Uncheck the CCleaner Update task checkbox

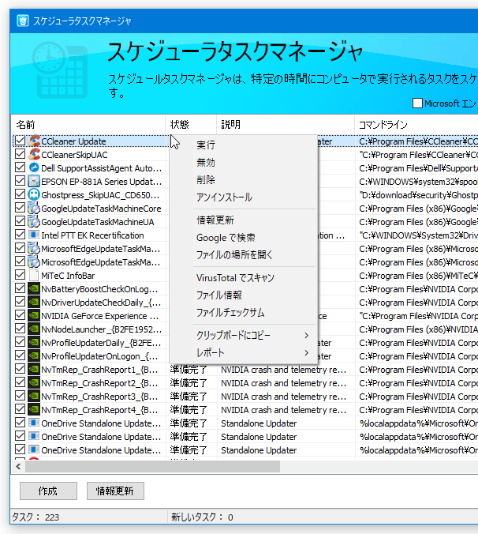(x=20, y=141)
